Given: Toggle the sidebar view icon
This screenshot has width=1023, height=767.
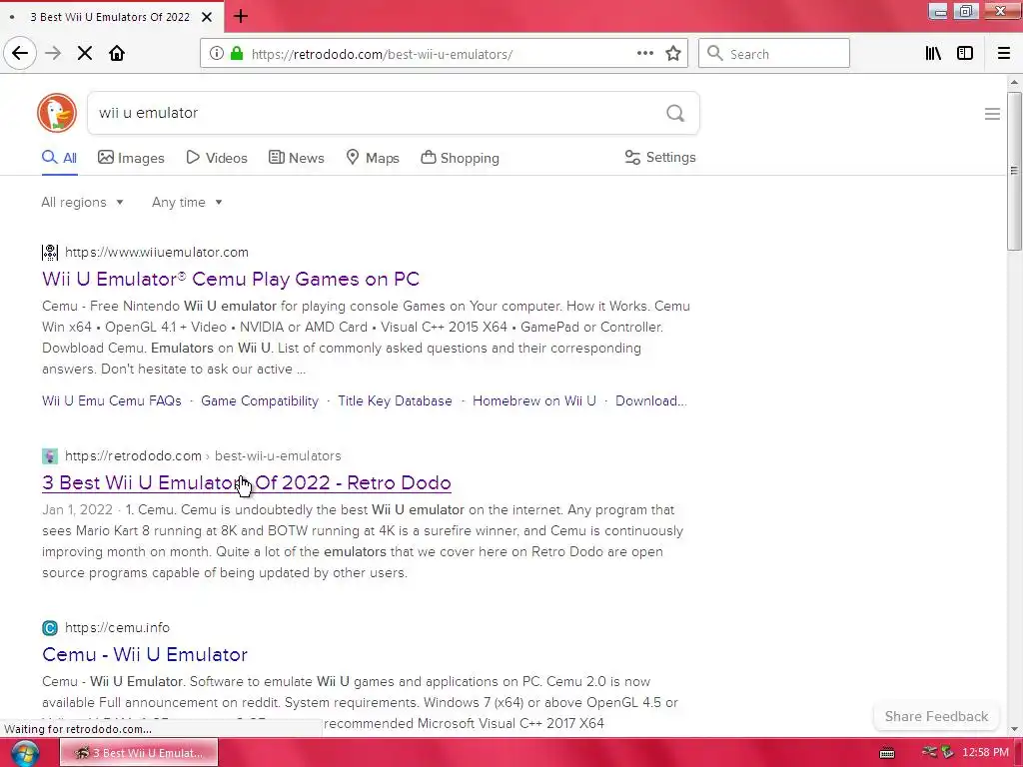Looking at the screenshot, I should tap(965, 54).
